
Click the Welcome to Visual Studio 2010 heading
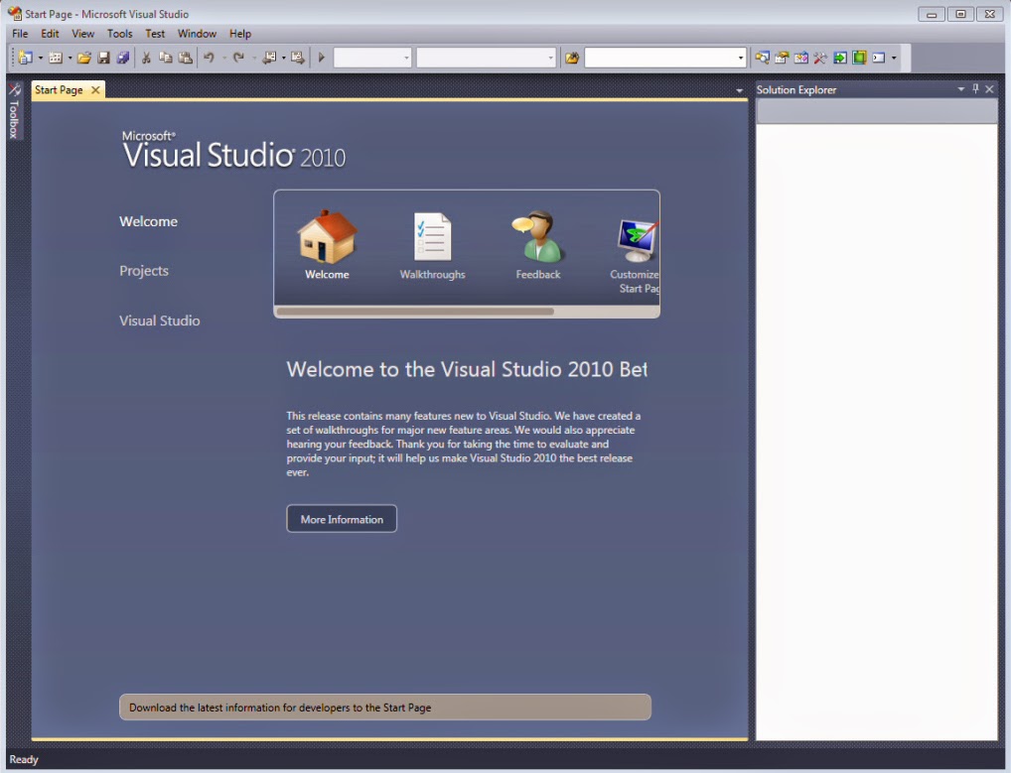(467, 369)
